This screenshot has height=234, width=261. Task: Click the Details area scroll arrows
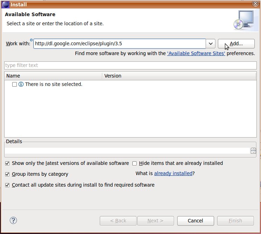[253, 151]
